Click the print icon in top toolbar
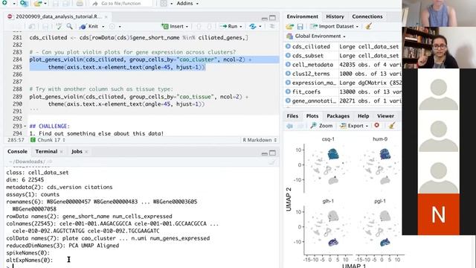Screen dimensions: 476x268 click(x=80, y=3)
